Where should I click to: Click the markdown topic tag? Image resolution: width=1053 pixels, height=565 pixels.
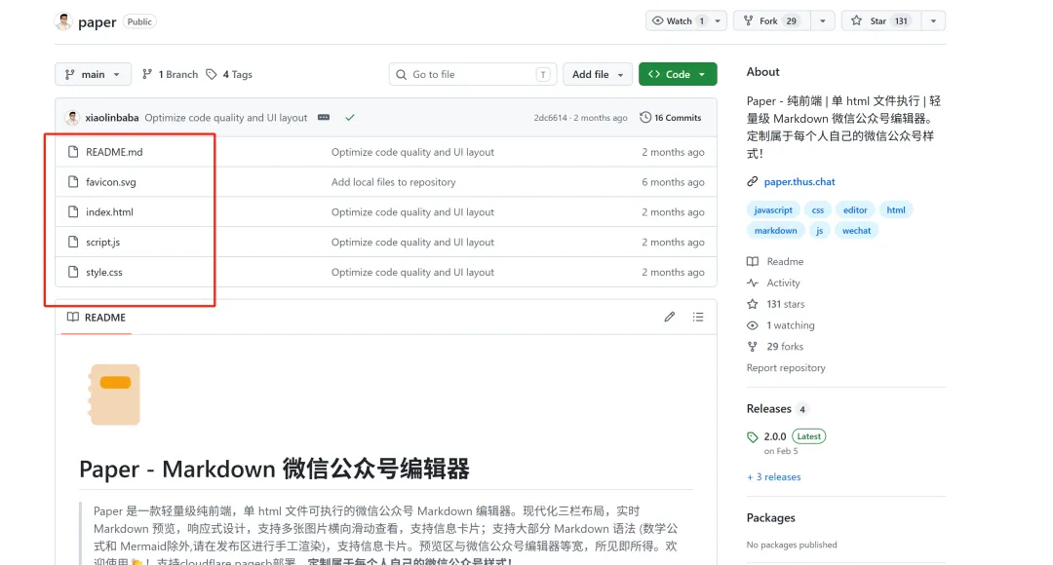pos(776,231)
